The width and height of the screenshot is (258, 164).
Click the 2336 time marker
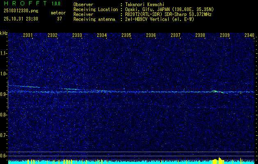point(151,35)
